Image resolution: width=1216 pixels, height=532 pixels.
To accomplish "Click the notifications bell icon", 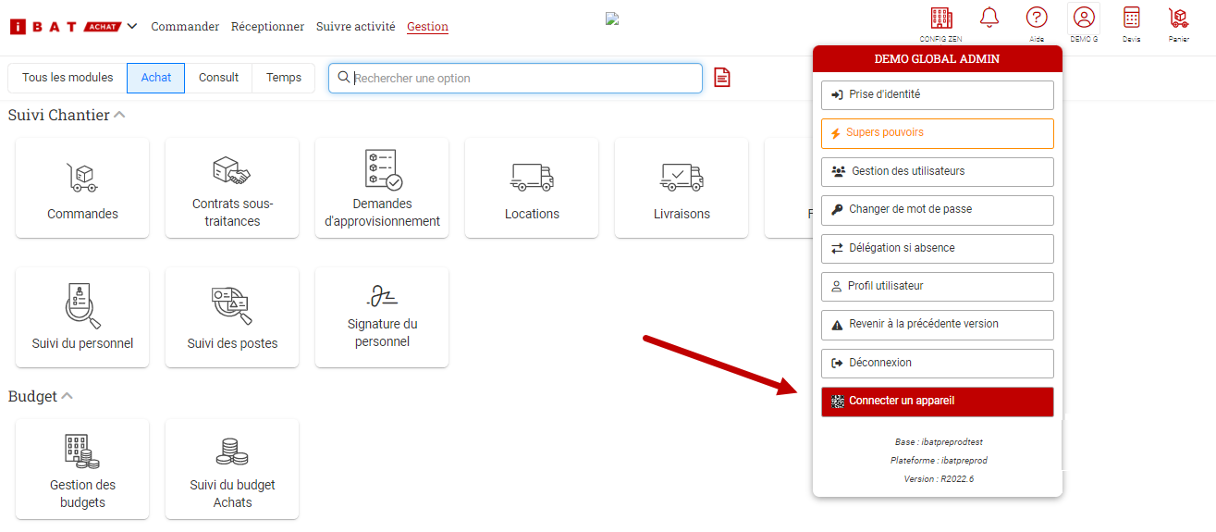I will click(989, 18).
